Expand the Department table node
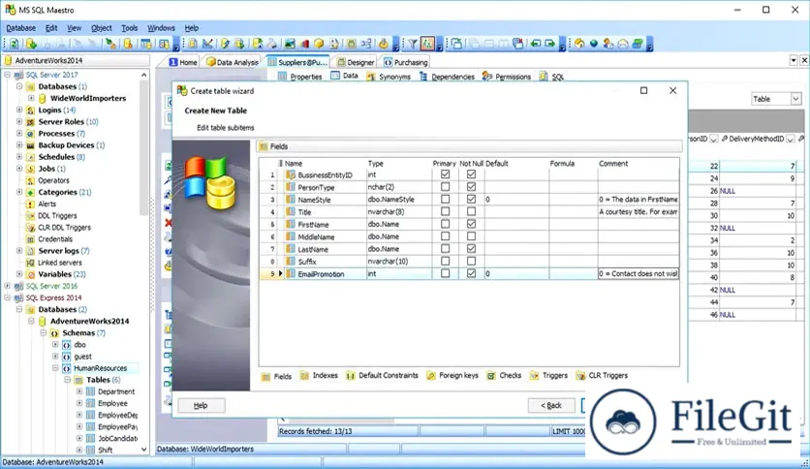 pos(79,391)
